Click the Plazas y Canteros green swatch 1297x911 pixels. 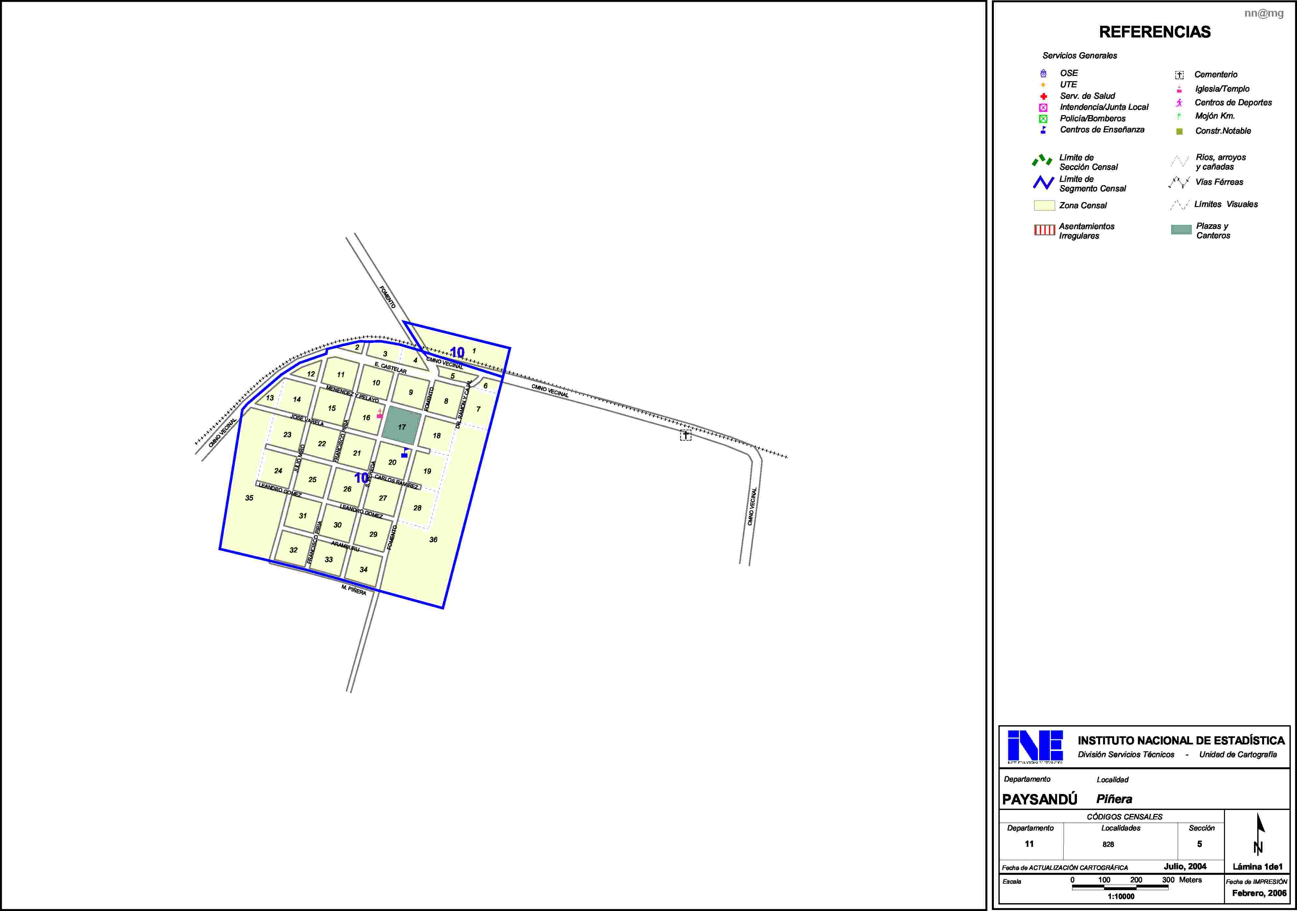[x=1181, y=230]
